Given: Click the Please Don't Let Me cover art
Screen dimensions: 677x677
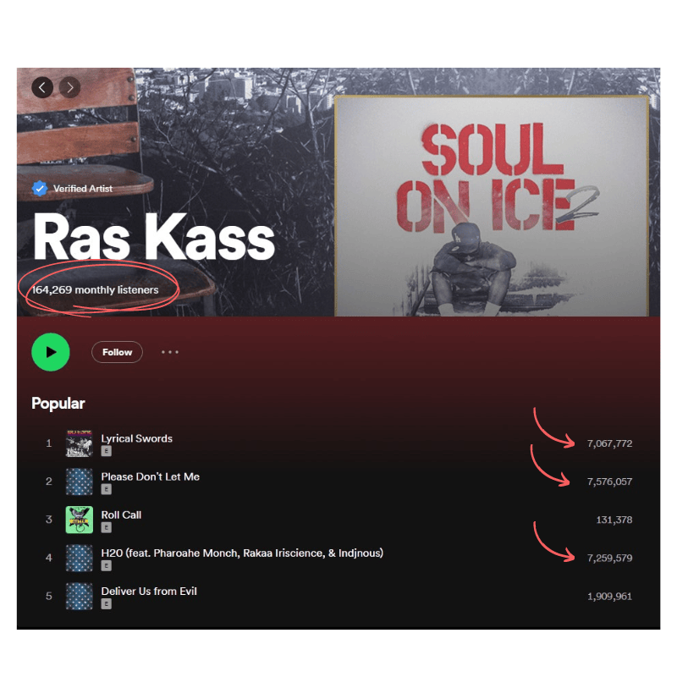Looking at the screenshot, I should (x=80, y=482).
